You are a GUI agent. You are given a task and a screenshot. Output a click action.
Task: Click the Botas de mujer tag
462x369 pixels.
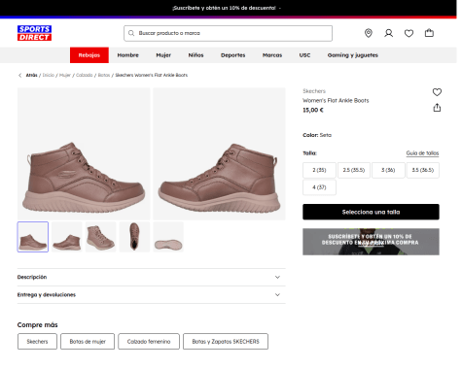[88, 342]
